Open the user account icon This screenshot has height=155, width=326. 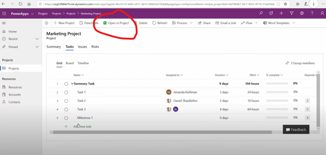point(322,13)
